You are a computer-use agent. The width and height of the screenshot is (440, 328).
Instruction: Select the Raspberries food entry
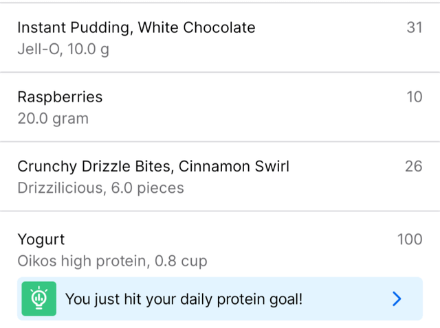click(220, 107)
